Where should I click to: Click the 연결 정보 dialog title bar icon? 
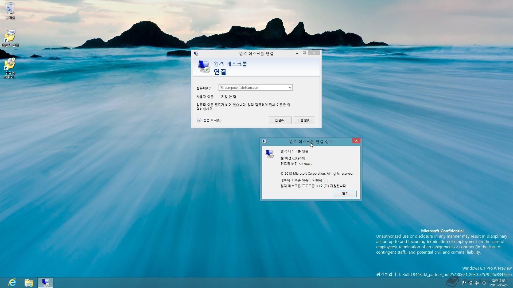coord(264,142)
